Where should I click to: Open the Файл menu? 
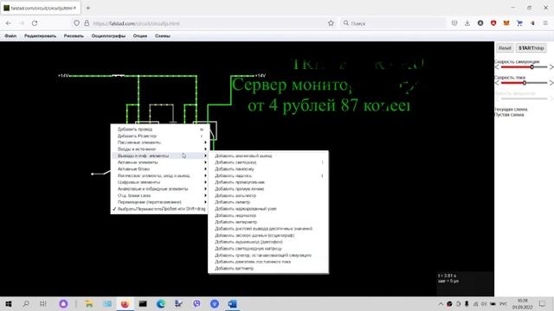point(10,36)
